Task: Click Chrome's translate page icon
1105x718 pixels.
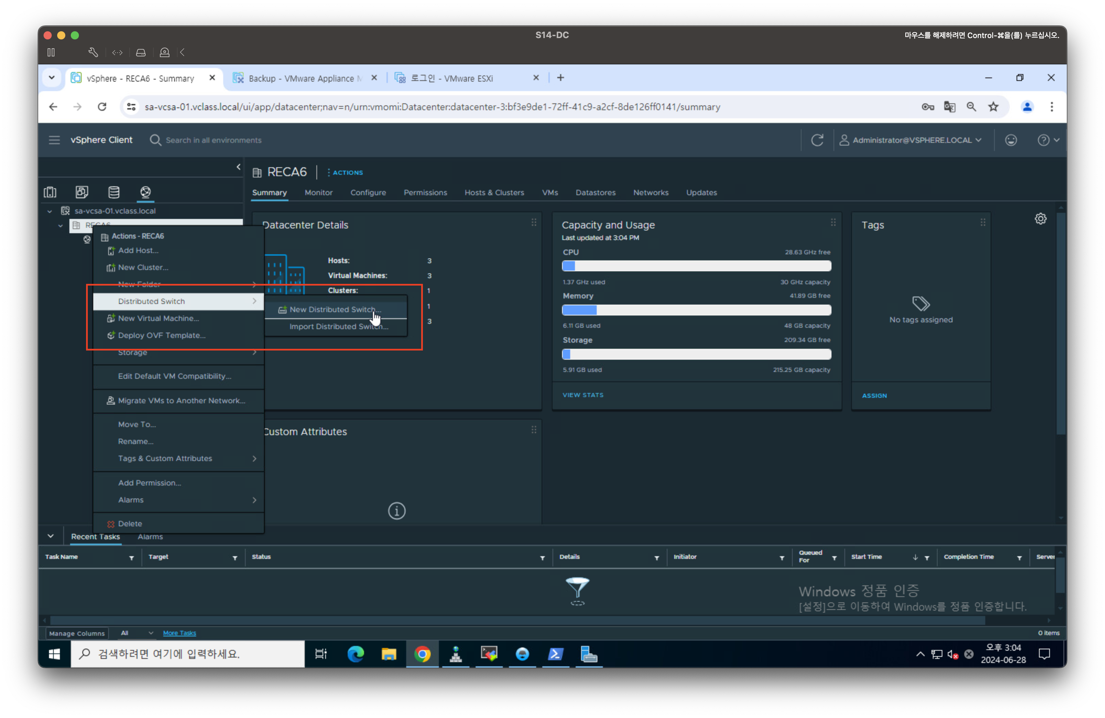Action: click(x=950, y=107)
